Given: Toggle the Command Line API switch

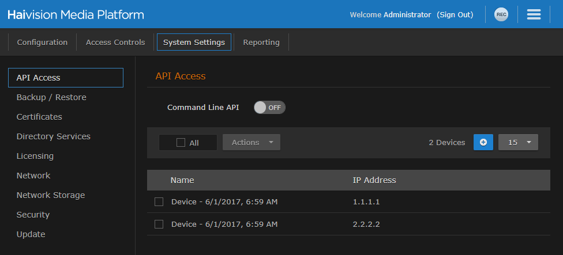Looking at the screenshot, I should (x=269, y=108).
